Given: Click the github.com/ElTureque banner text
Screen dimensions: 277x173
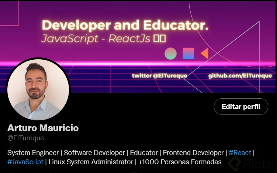Looking at the screenshot, I should (240, 76).
